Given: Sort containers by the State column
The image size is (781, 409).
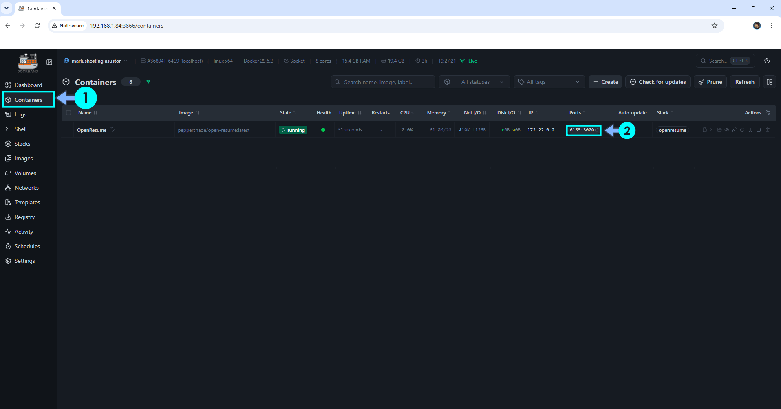Looking at the screenshot, I should click(289, 113).
